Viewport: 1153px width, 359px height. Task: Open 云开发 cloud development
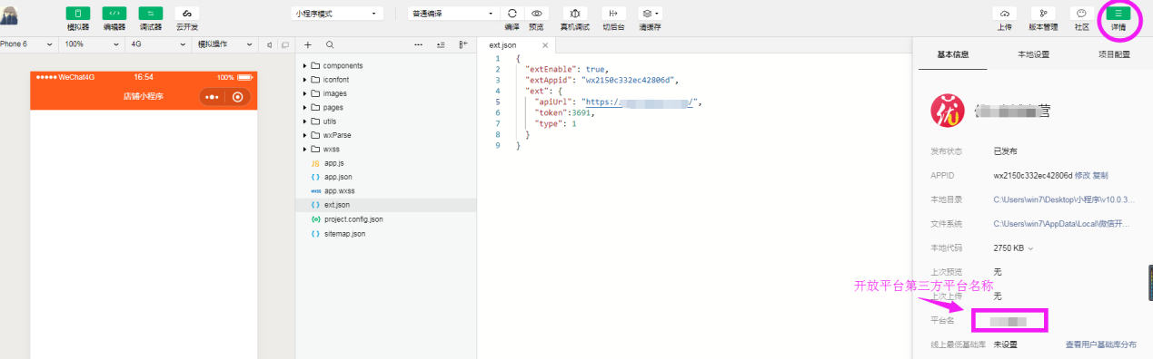(187, 14)
